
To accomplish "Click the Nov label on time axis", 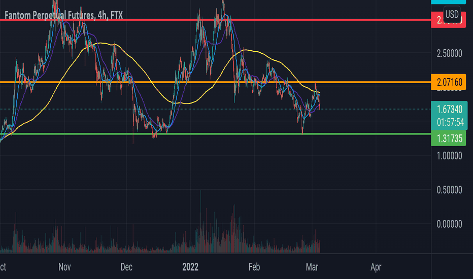I will point(64,267).
